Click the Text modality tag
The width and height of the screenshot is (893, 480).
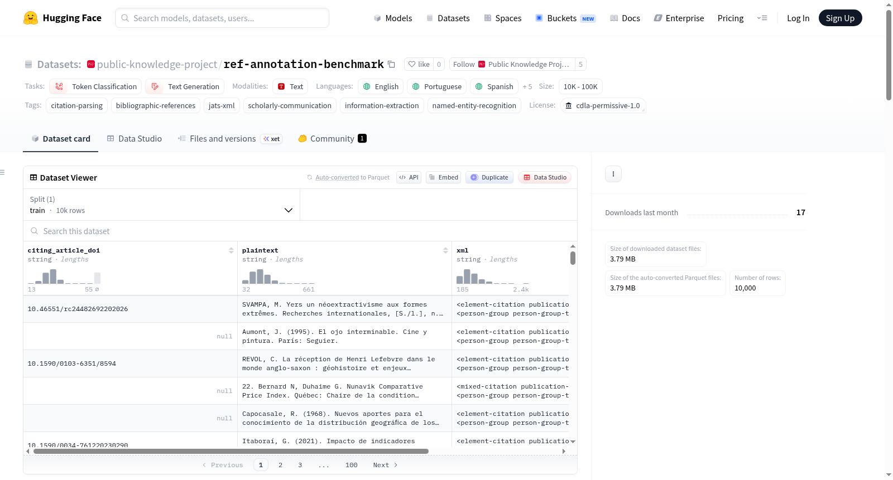click(290, 86)
